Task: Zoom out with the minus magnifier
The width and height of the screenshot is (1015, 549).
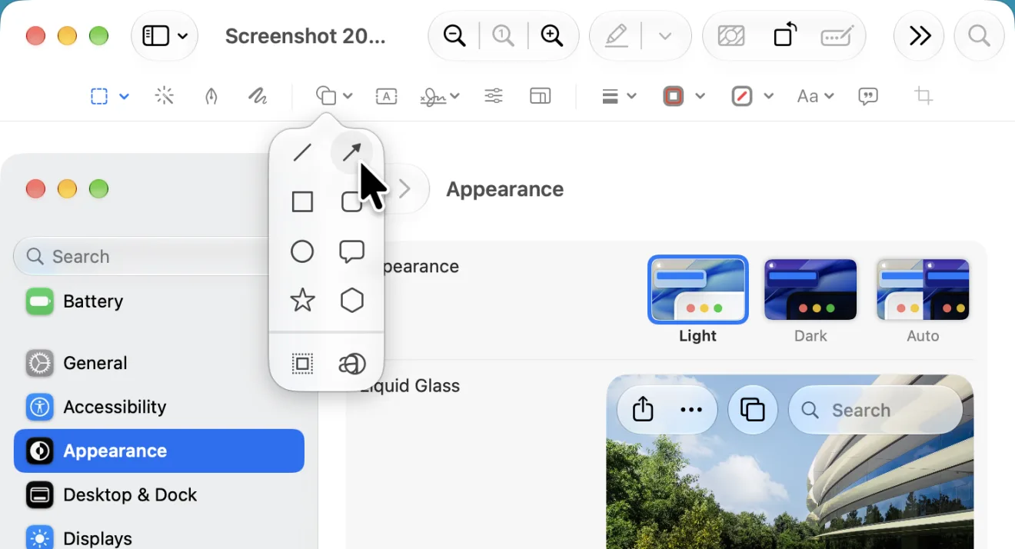Action: tap(455, 35)
